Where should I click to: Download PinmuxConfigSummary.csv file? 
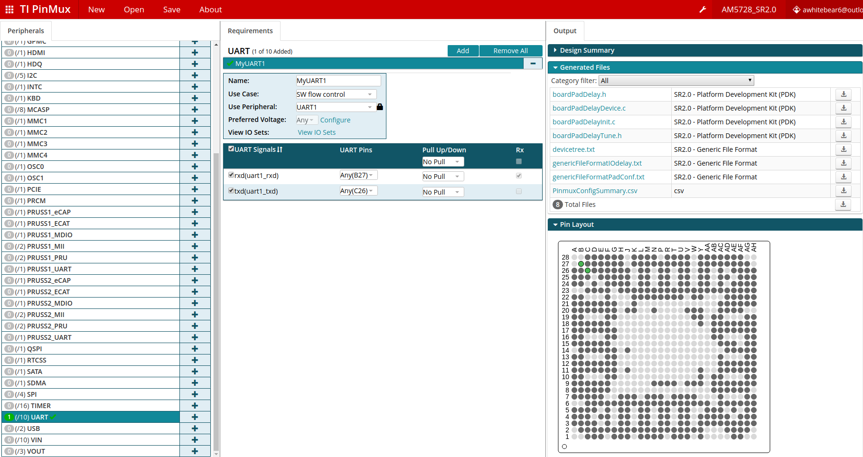pos(844,191)
